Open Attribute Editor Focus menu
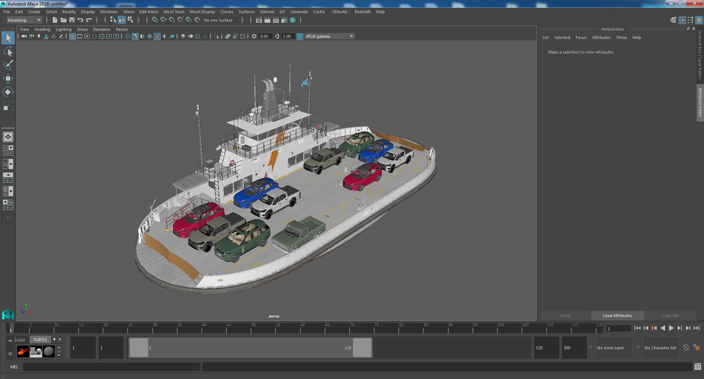The width and height of the screenshot is (704, 379). (581, 37)
